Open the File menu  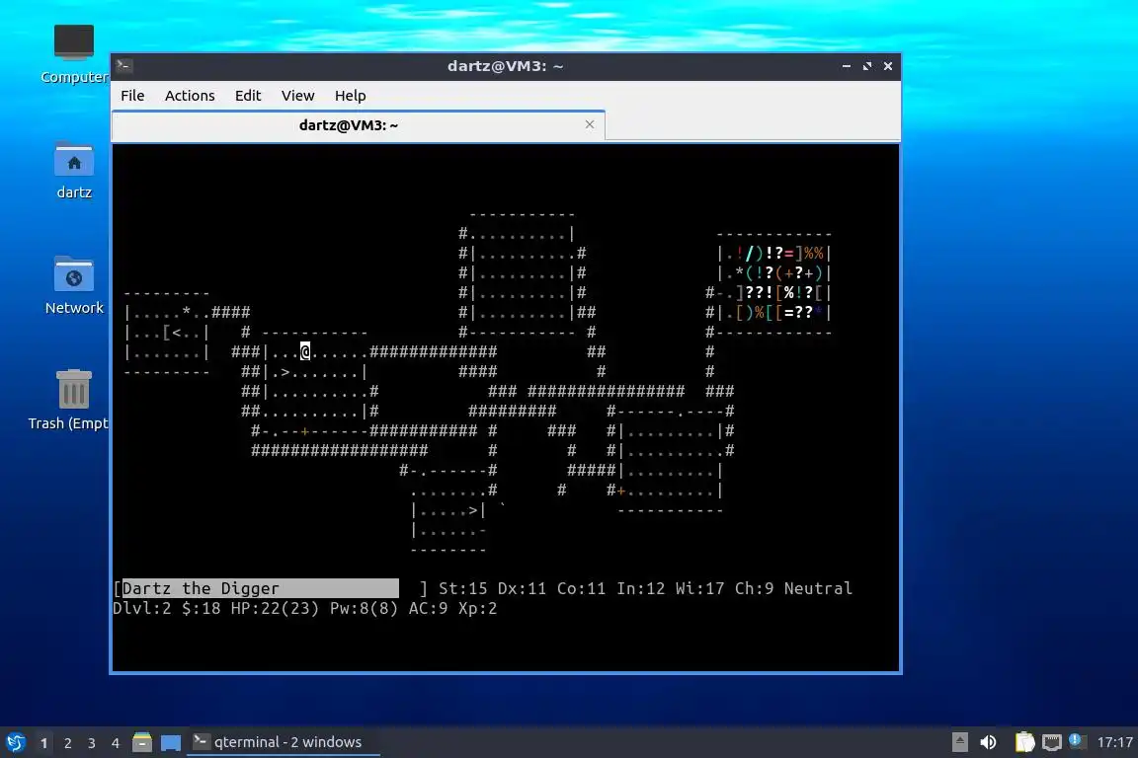coord(132,96)
